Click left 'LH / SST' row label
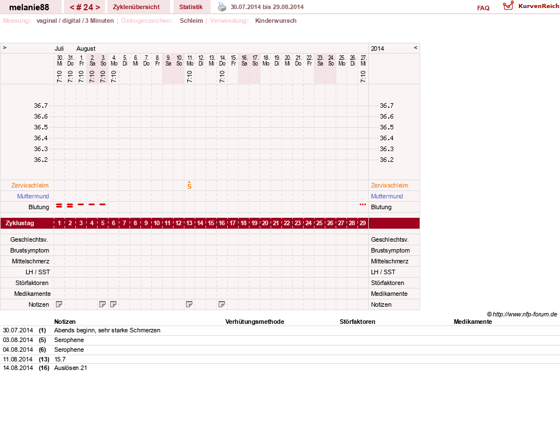 38,272
